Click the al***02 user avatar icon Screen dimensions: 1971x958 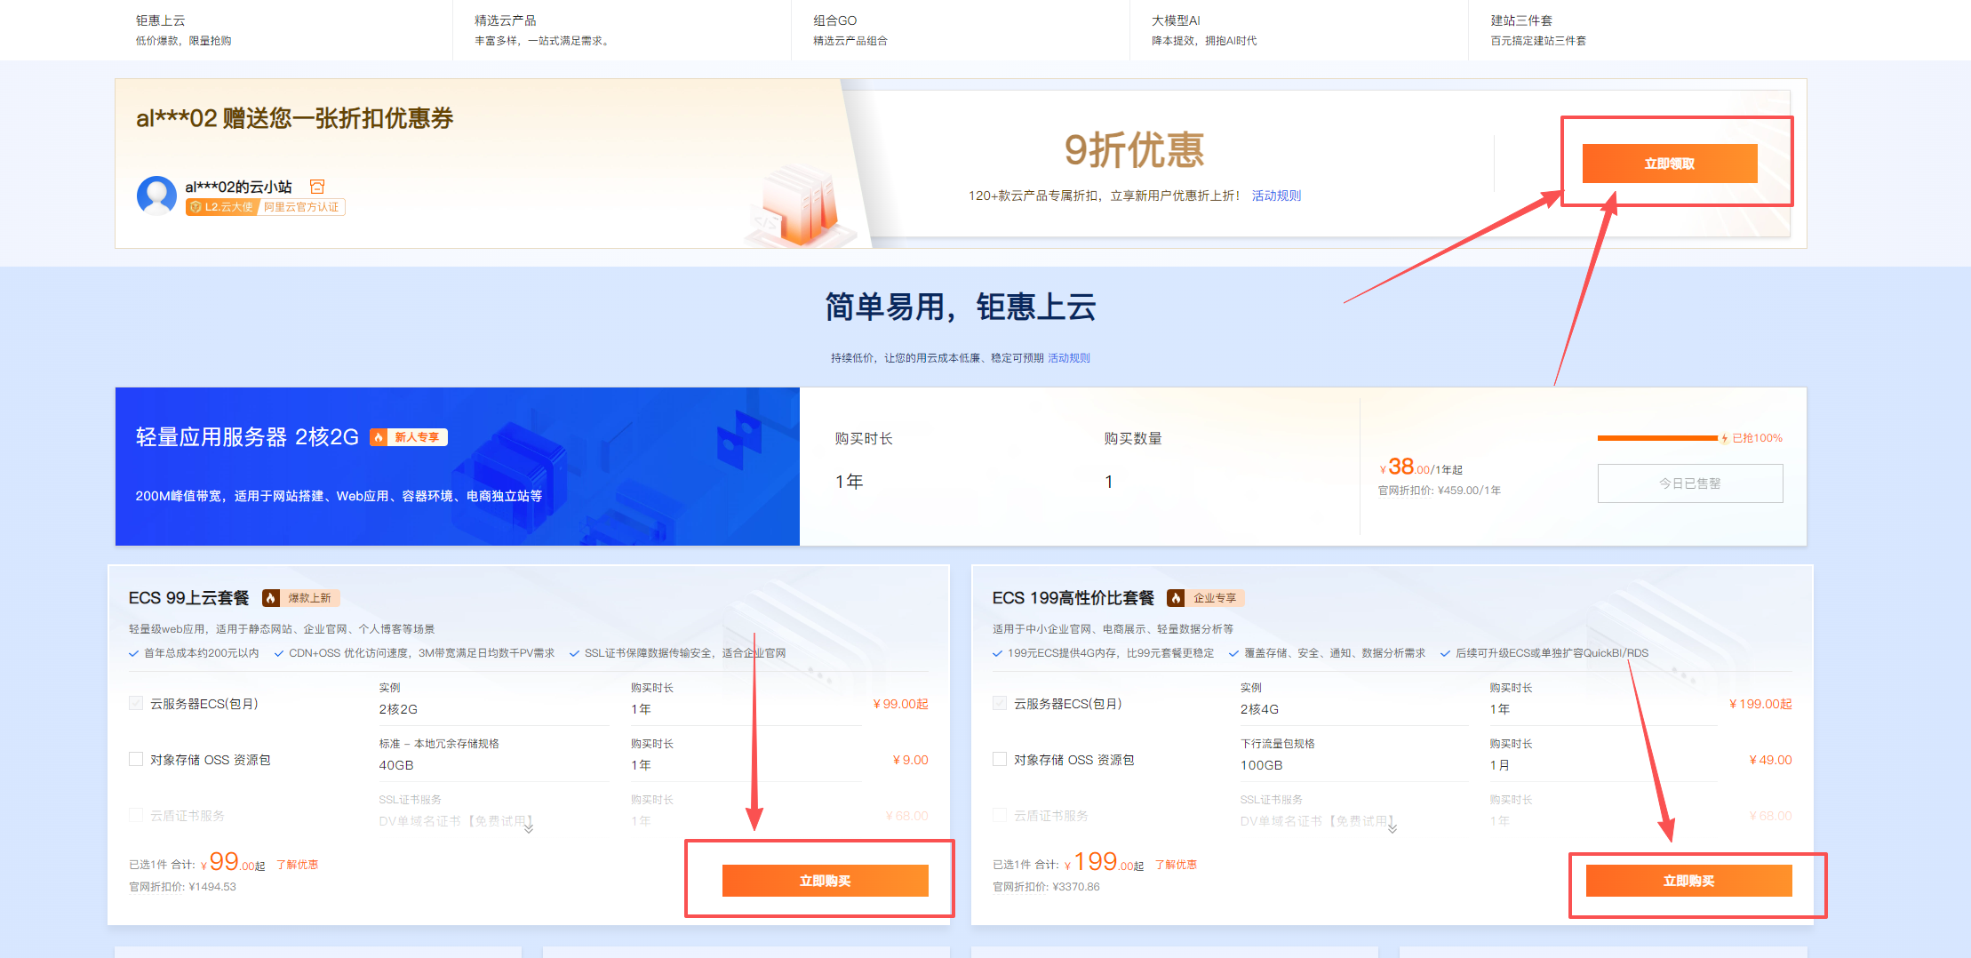pos(156,195)
